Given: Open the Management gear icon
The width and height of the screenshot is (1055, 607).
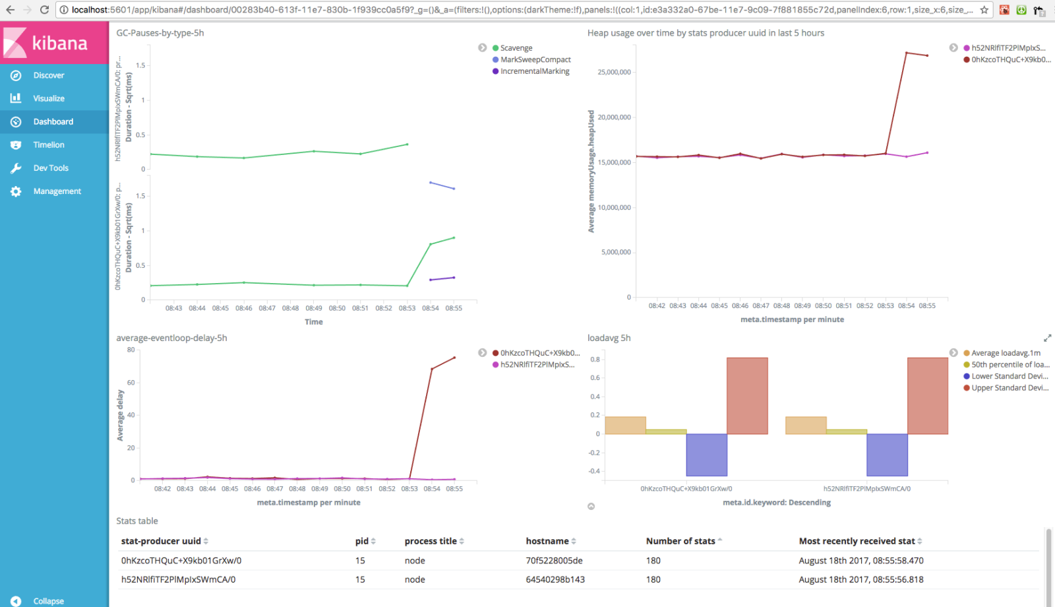Looking at the screenshot, I should pyautogui.click(x=16, y=191).
